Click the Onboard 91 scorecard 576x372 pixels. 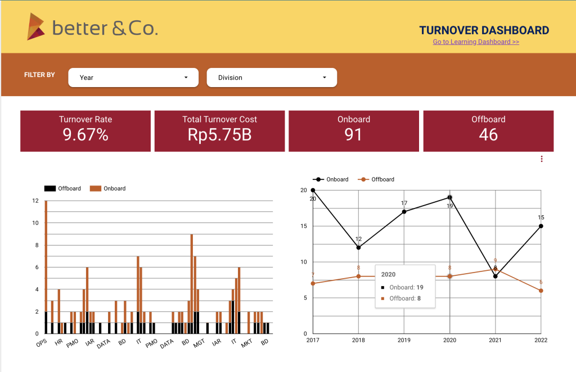[x=354, y=131]
